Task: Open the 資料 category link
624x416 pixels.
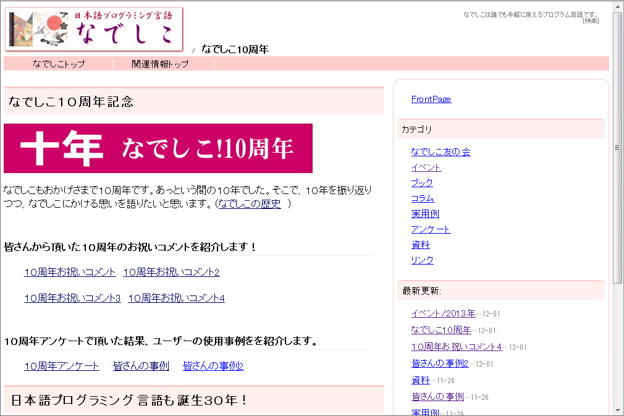Action: pyautogui.click(x=420, y=244)
